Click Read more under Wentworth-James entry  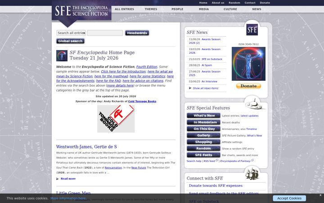pyautogui.click(x=68, y=179)
